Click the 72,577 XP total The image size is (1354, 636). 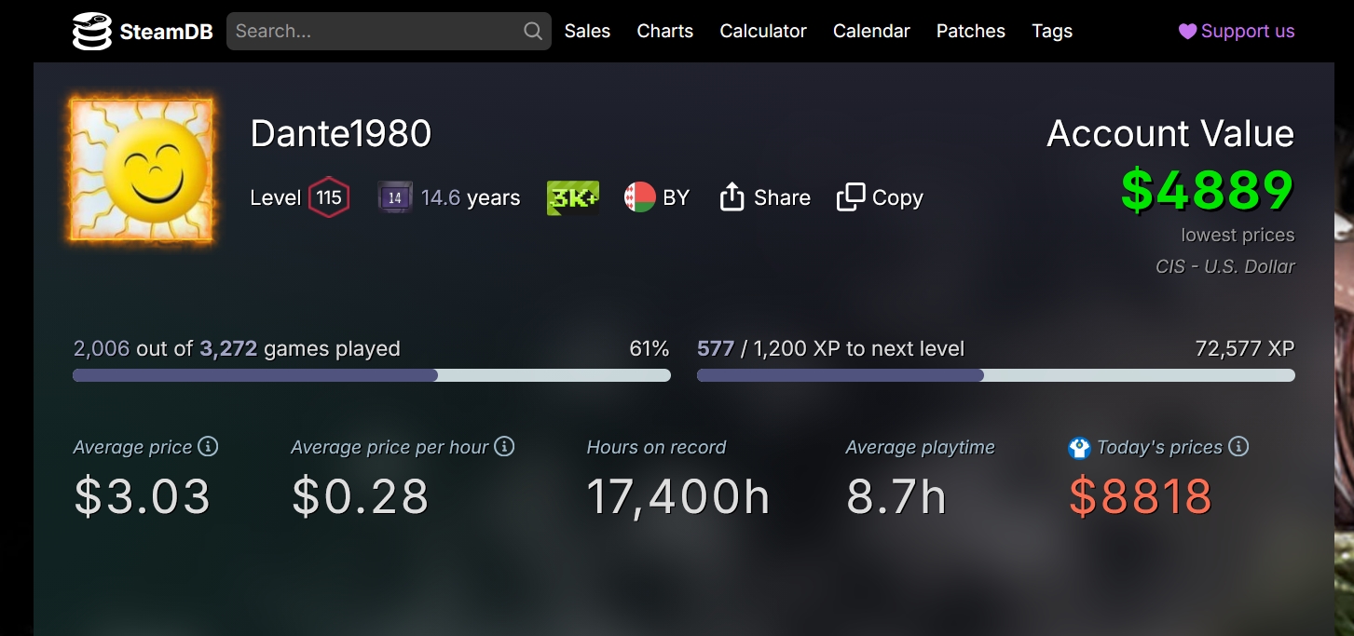point(1245,349)
